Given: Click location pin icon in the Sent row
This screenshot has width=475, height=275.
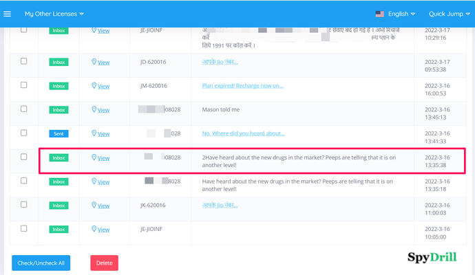Looking at the screenshot, I should [94, 133].
